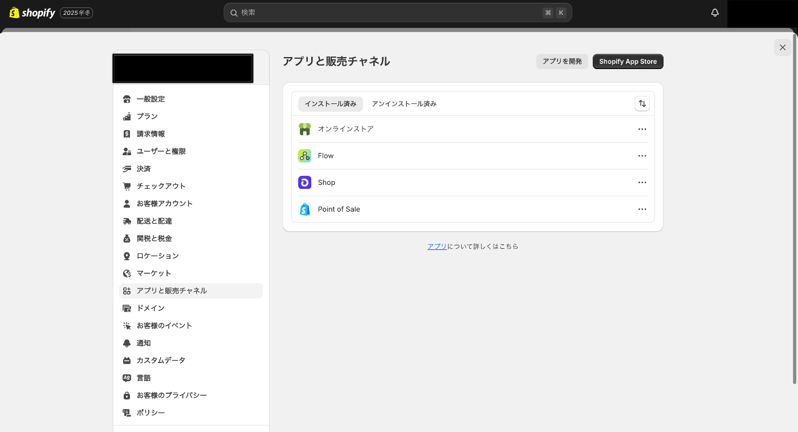Click the ドメイン icon in sidebar

pos(127,308)
